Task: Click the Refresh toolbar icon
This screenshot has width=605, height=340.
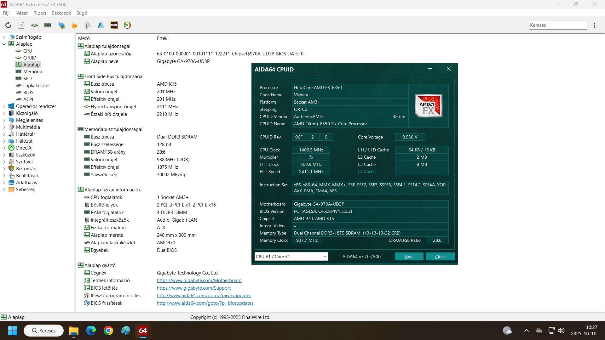Action: 8,25
